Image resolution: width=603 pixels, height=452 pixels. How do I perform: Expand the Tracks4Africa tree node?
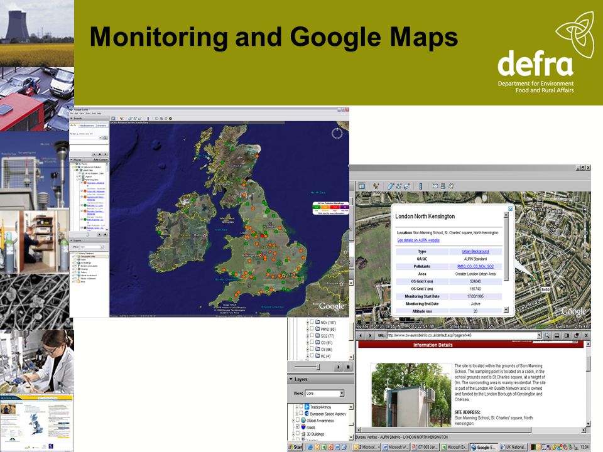[296, 407]
